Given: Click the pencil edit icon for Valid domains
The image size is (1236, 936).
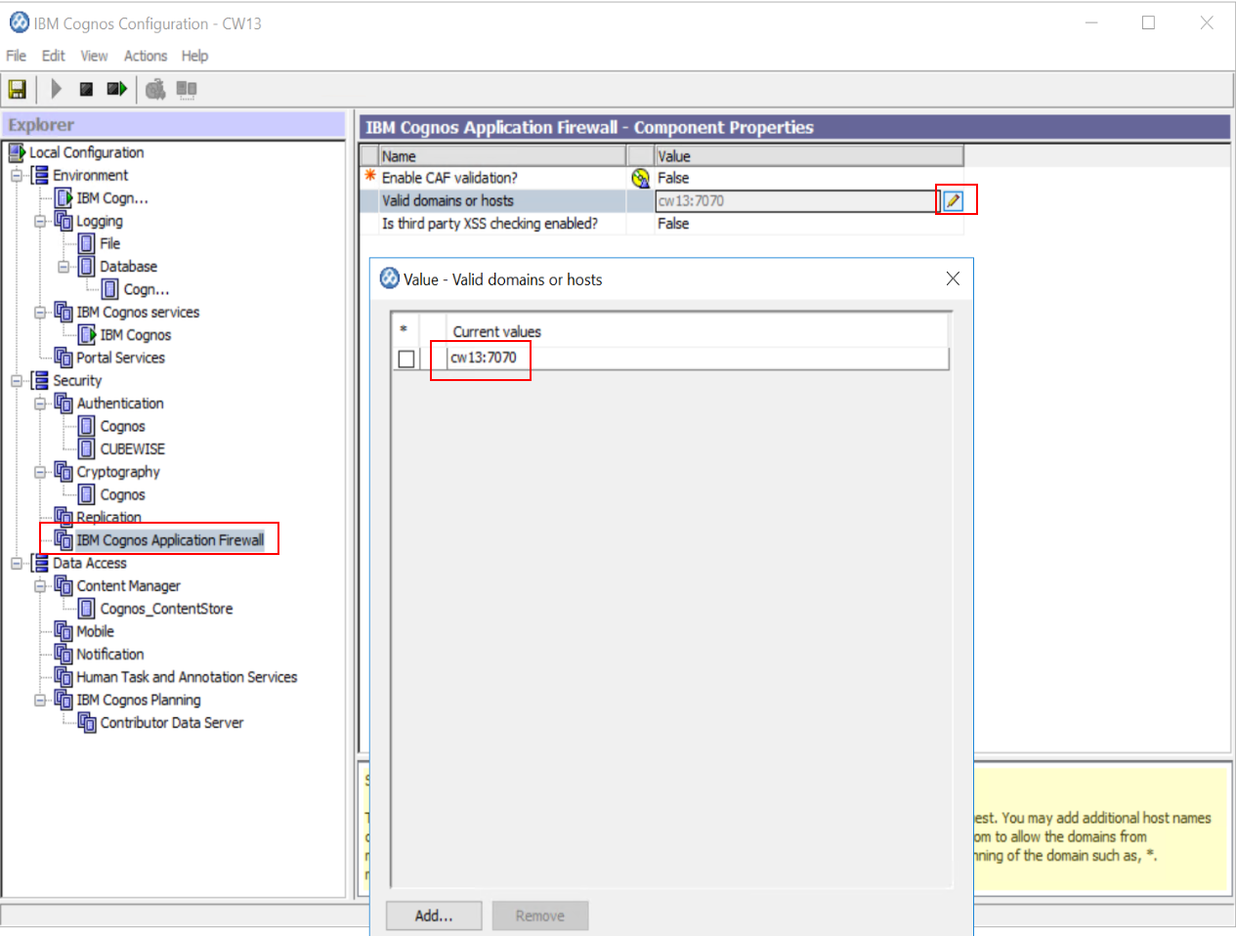Looking at the screenshot, I should point(954,200).
